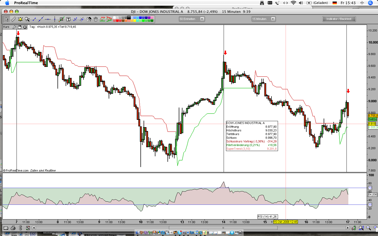The width and height of the screenshot is (378, 236).
Task: Open the chart list document icon
Action: coord(28,228)
